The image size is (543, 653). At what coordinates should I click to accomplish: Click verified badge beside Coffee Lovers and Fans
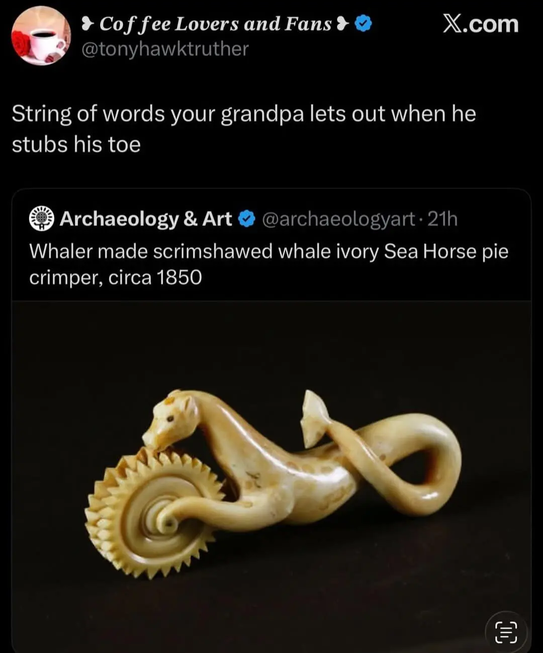363,24
